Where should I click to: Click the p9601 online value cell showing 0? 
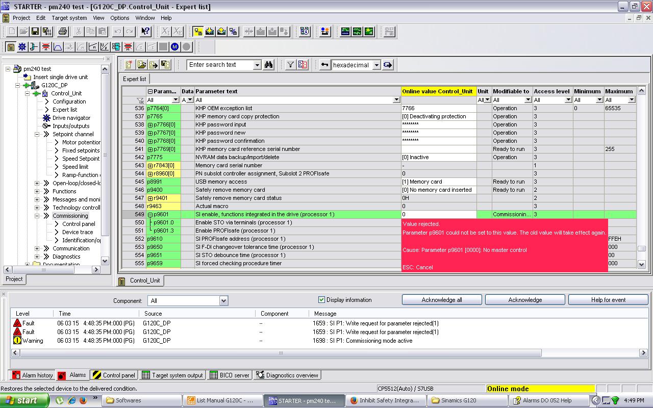(x=439, y=215)
